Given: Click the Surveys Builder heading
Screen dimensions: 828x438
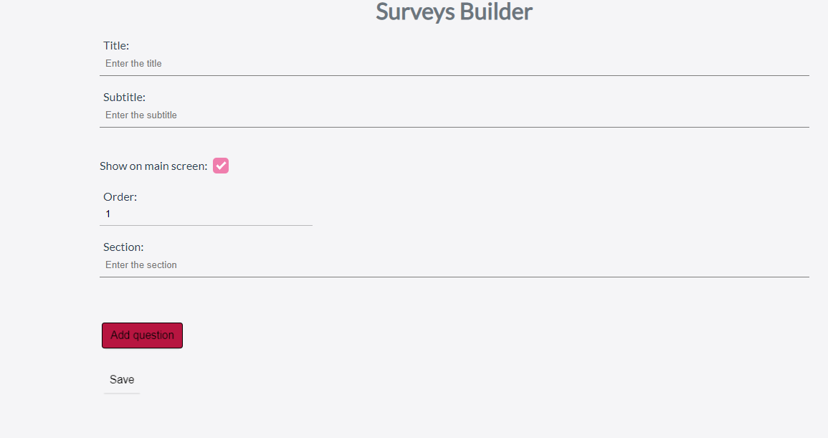Looking at the screenshot, I should 454,12.
